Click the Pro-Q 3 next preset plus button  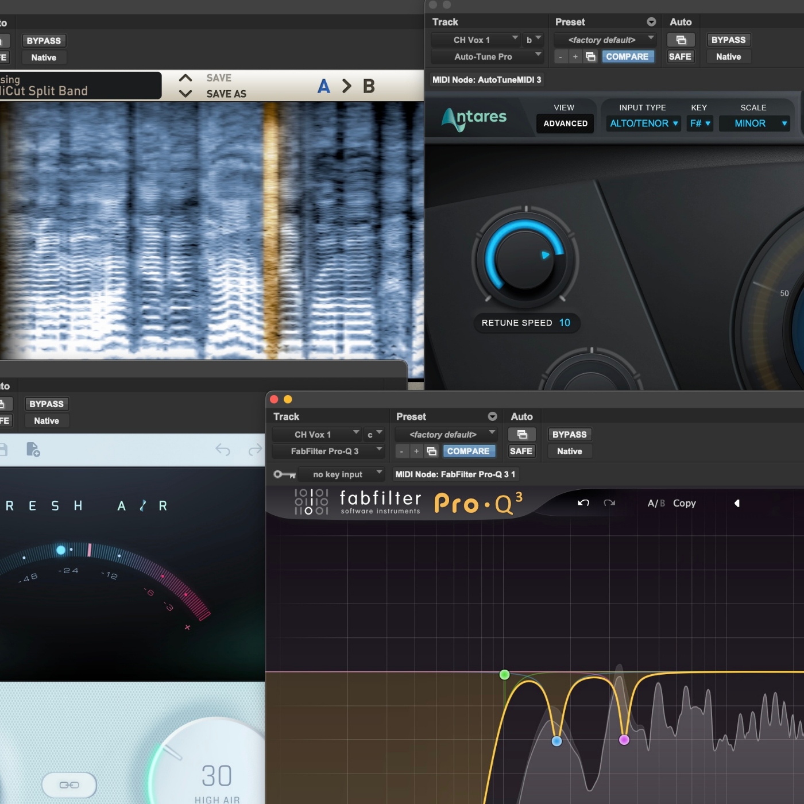point(416,451)
